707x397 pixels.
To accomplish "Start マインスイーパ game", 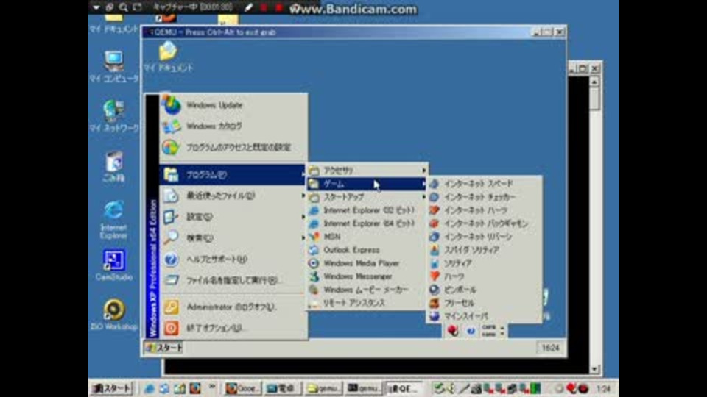I will click(485, 316).
